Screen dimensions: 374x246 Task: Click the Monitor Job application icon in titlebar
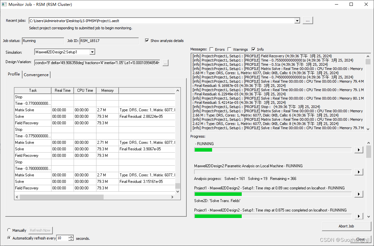(5, 4)
